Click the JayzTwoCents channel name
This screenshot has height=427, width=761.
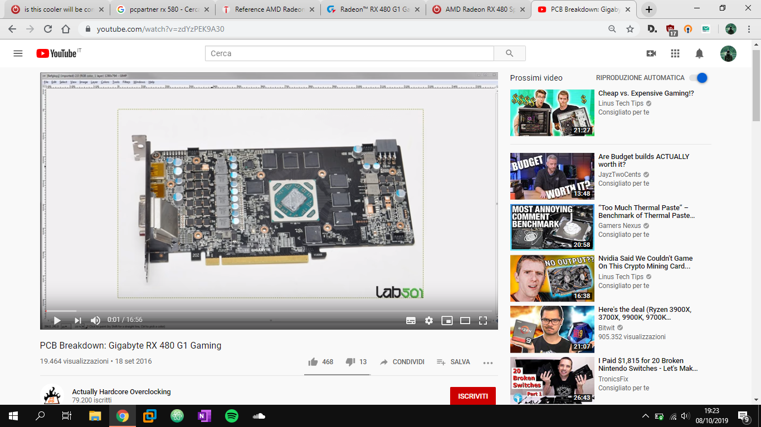tap(619, 175)
